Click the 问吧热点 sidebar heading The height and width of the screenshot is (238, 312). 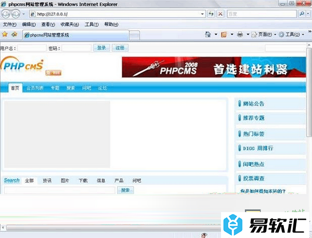pyautogui.click(x=254, y=164)
